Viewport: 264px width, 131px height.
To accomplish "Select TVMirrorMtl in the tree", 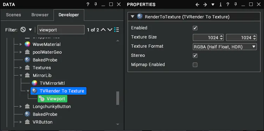I will coord(53,83).
